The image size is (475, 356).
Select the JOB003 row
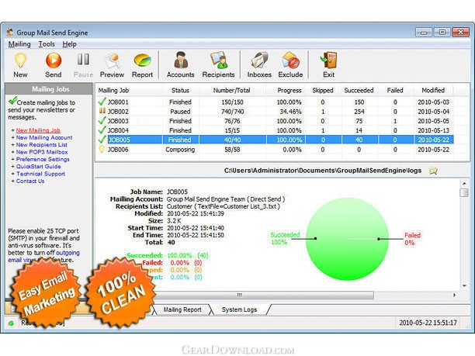(275, 121)
